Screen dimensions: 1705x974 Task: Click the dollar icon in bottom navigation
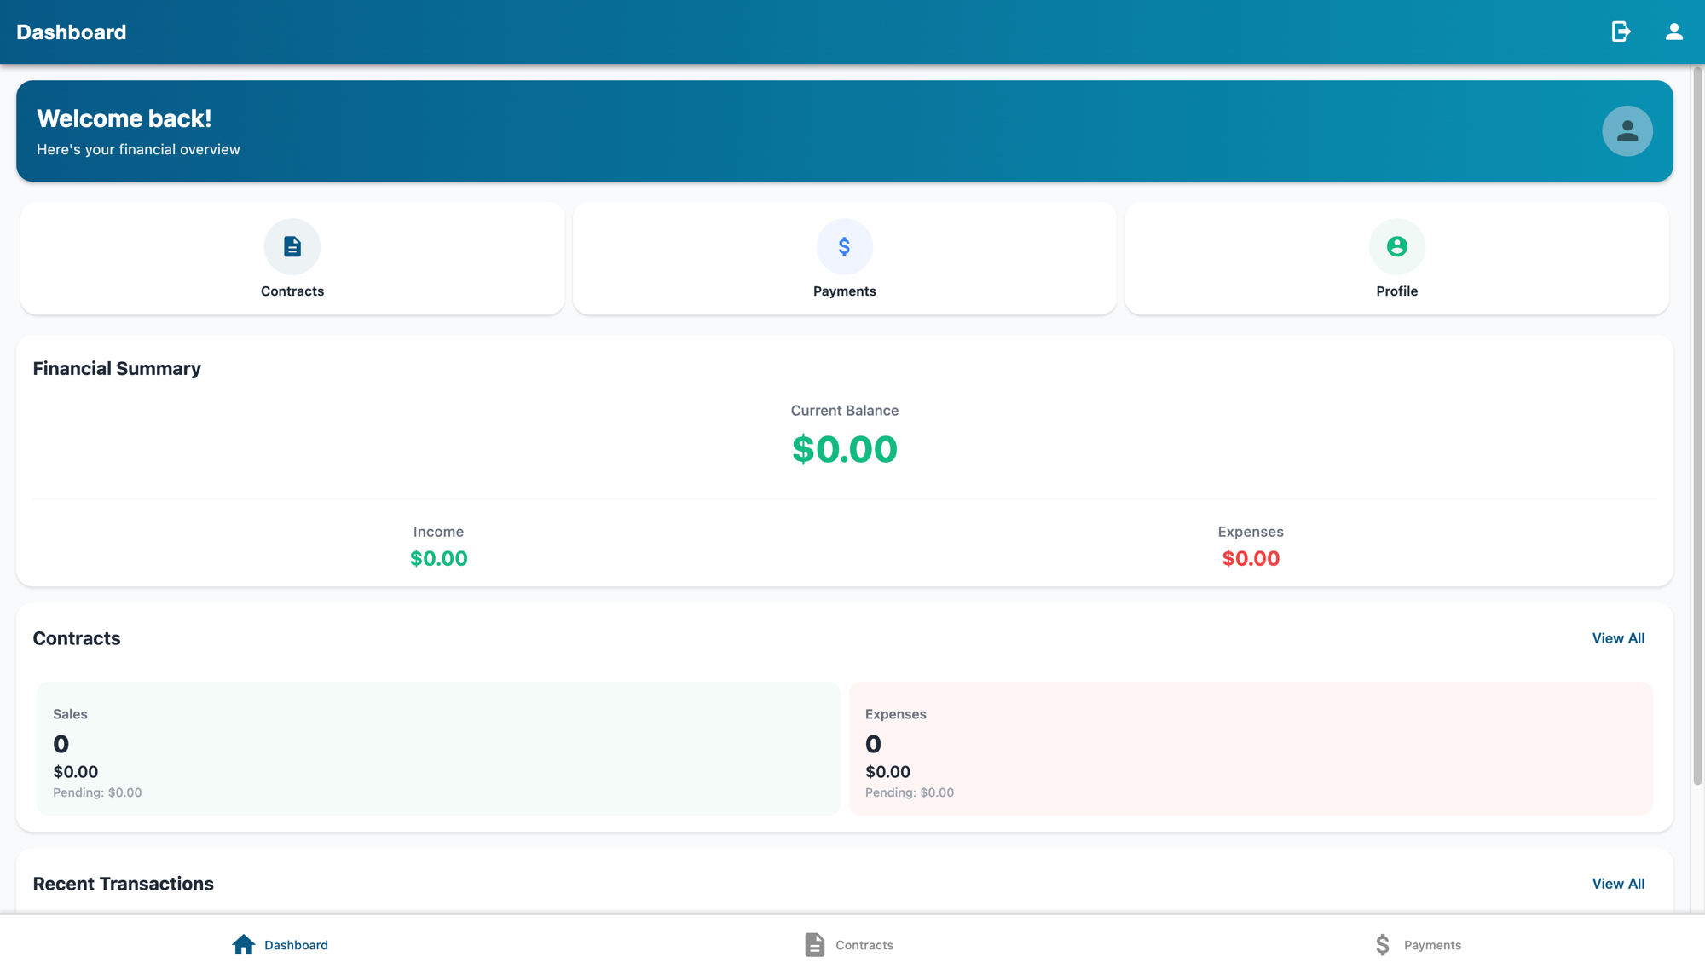point(1383,944)
